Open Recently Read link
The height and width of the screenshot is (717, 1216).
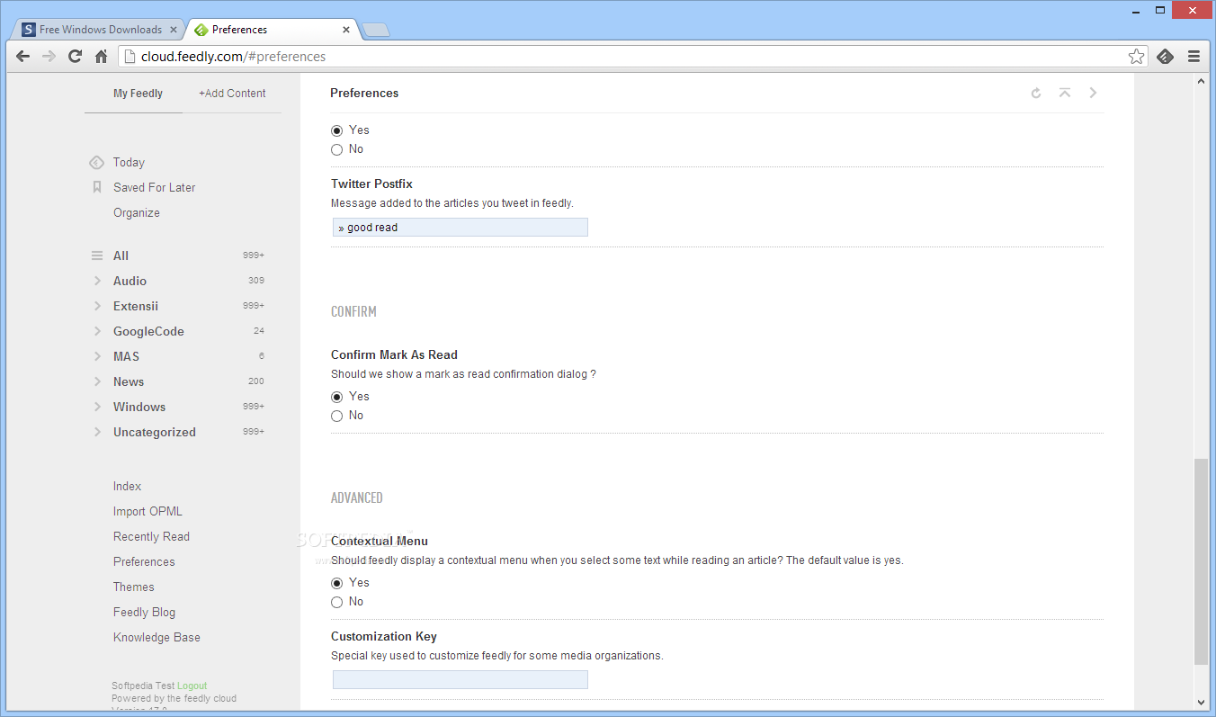tap(151, 536)
